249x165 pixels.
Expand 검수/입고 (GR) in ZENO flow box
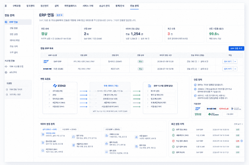49,99
